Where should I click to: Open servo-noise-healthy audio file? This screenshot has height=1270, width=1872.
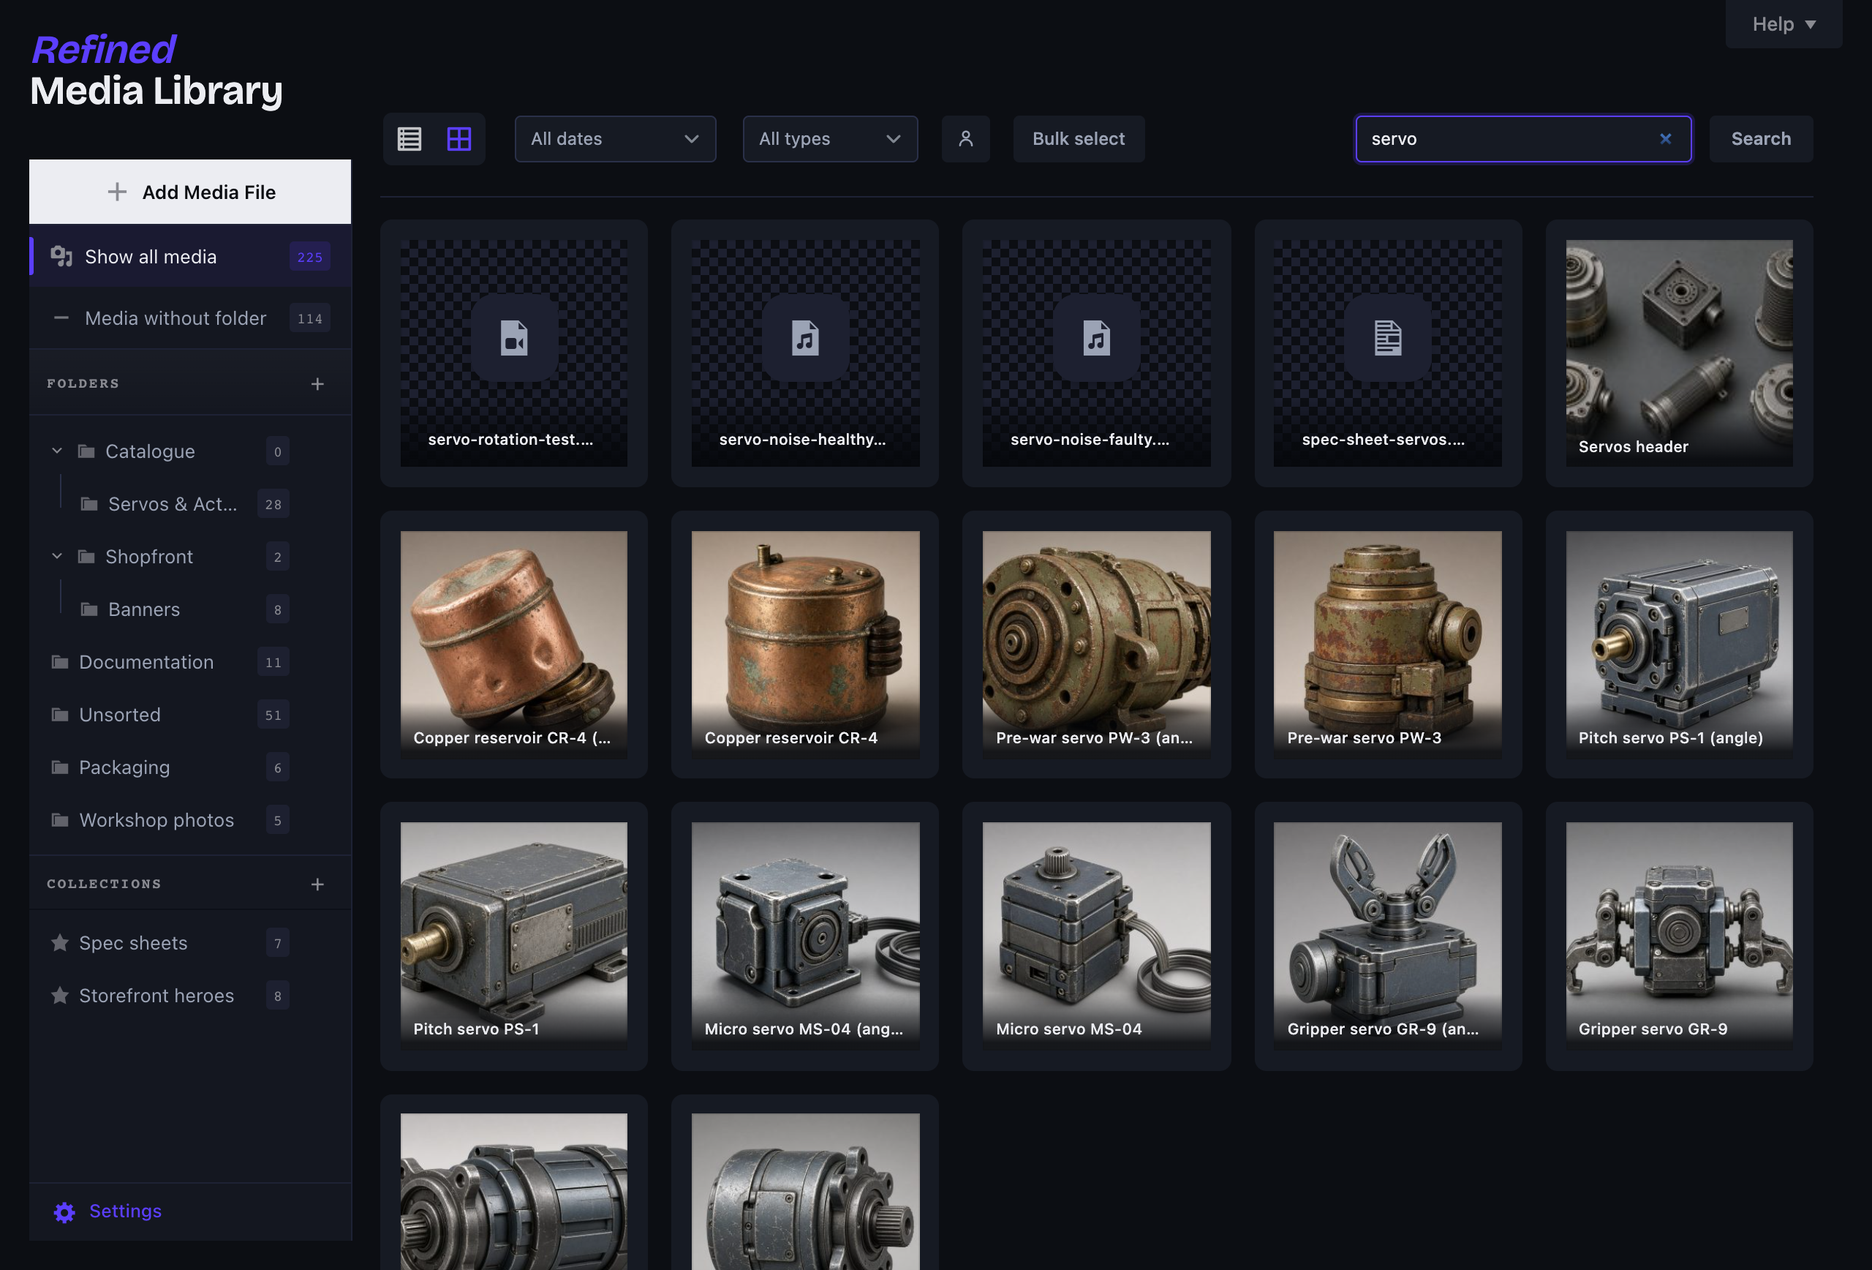(804, 353)
